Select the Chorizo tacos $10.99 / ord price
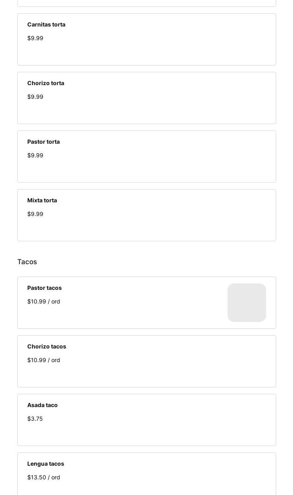293x495 pixels. pyautogui.click(x=44, y=360)
